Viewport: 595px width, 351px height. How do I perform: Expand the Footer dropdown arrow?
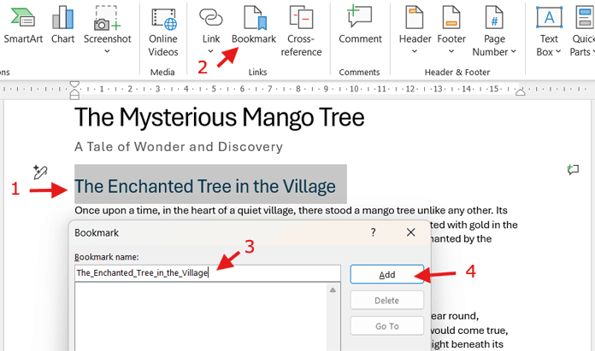[451, 51]
